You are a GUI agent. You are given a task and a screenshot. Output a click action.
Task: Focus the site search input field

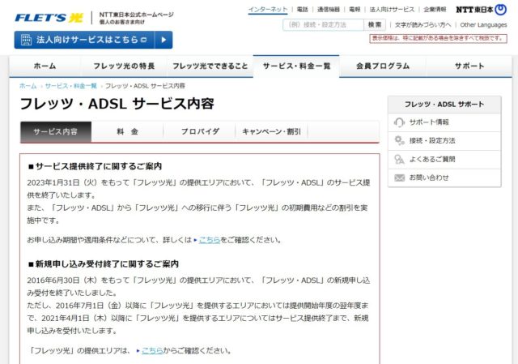pyautogui.click(x=324, y=25)
